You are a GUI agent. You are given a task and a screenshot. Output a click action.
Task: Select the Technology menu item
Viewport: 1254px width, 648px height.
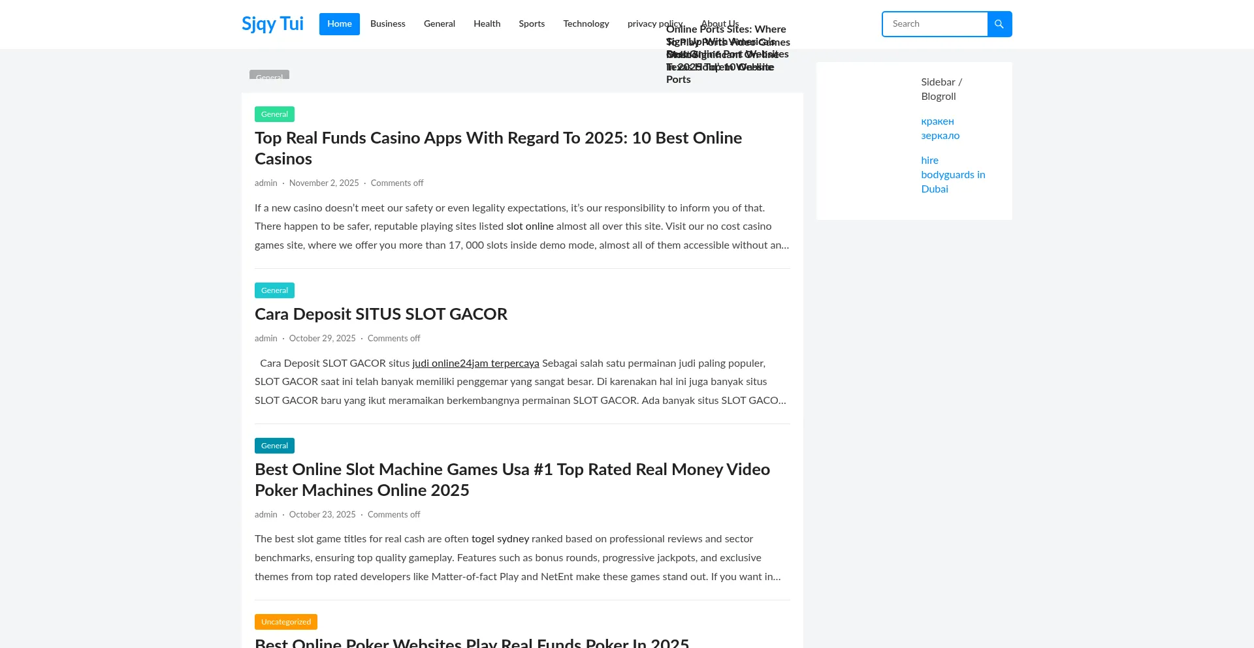coord(585,24)
